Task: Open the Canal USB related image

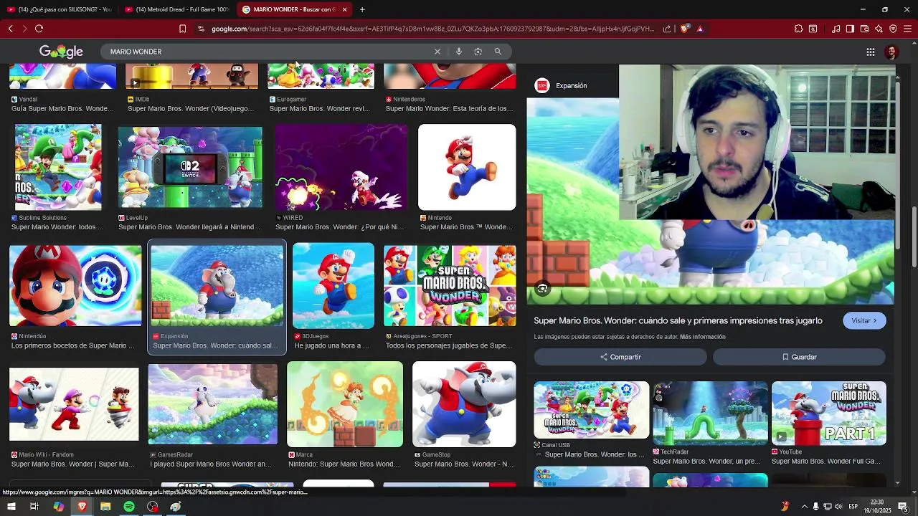Action: [592, 410]
